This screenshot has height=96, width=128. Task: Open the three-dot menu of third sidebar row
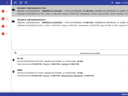click(x=7, y=26)
